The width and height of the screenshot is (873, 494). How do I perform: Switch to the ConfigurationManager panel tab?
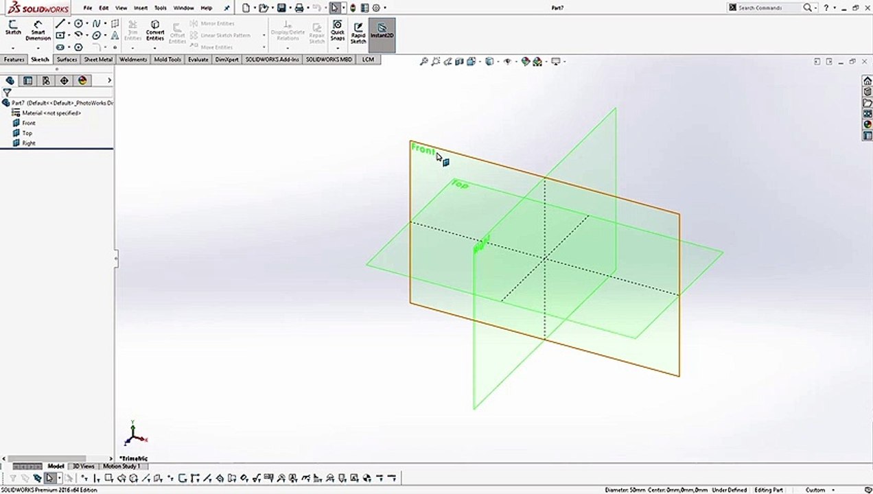[x=46, y=80]
